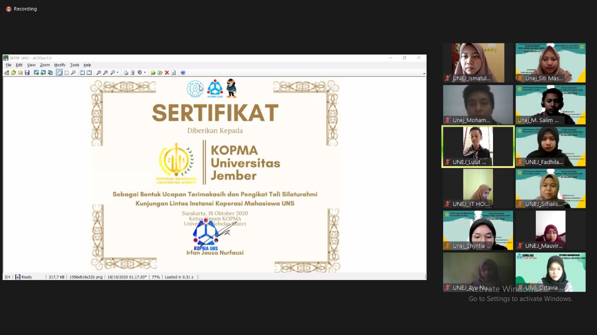Expand the toolbar overflow arrow at toolbar end

[424, 74]
